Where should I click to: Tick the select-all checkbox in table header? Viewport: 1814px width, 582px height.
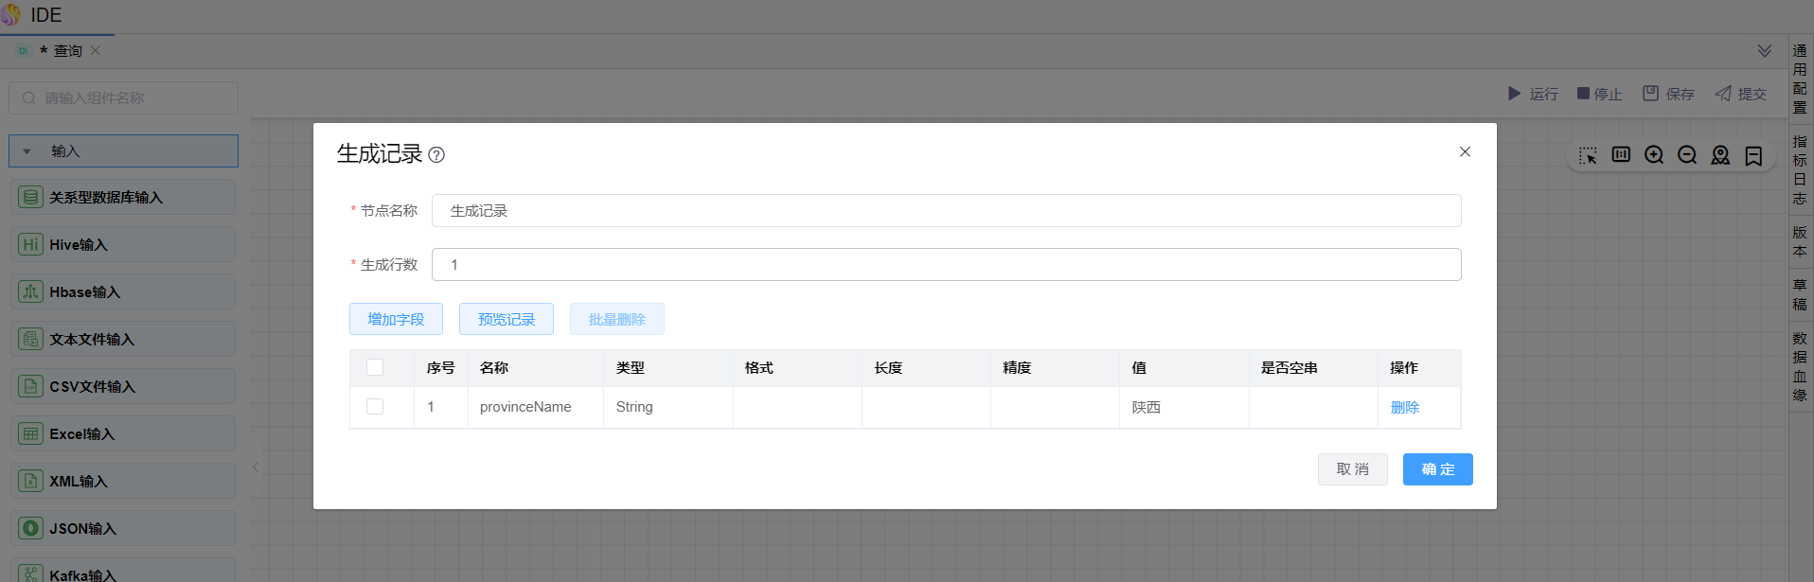pyautogui.click(x=375, y=367)
